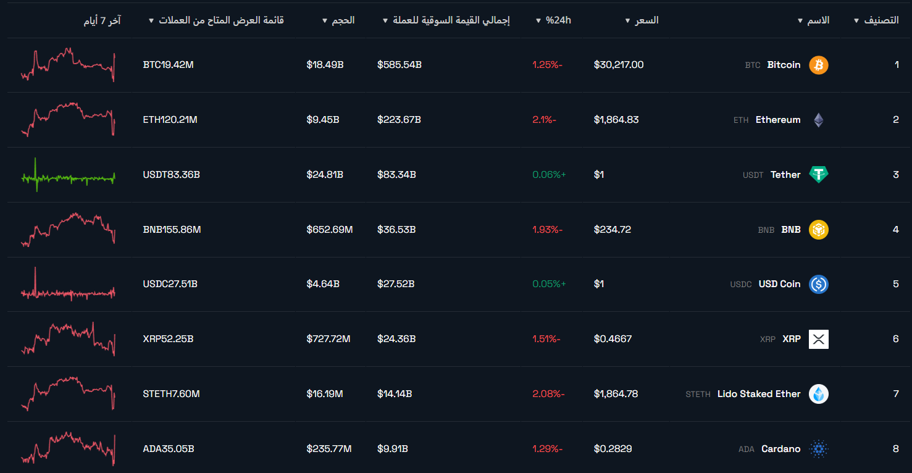Click the BNB yellow logo icon
The height and width of the screenshot is (473, 912).
click(818, 230)
